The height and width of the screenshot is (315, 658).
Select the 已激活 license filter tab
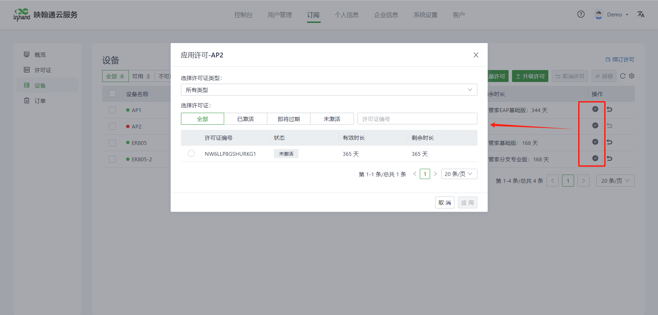(246, 119)
